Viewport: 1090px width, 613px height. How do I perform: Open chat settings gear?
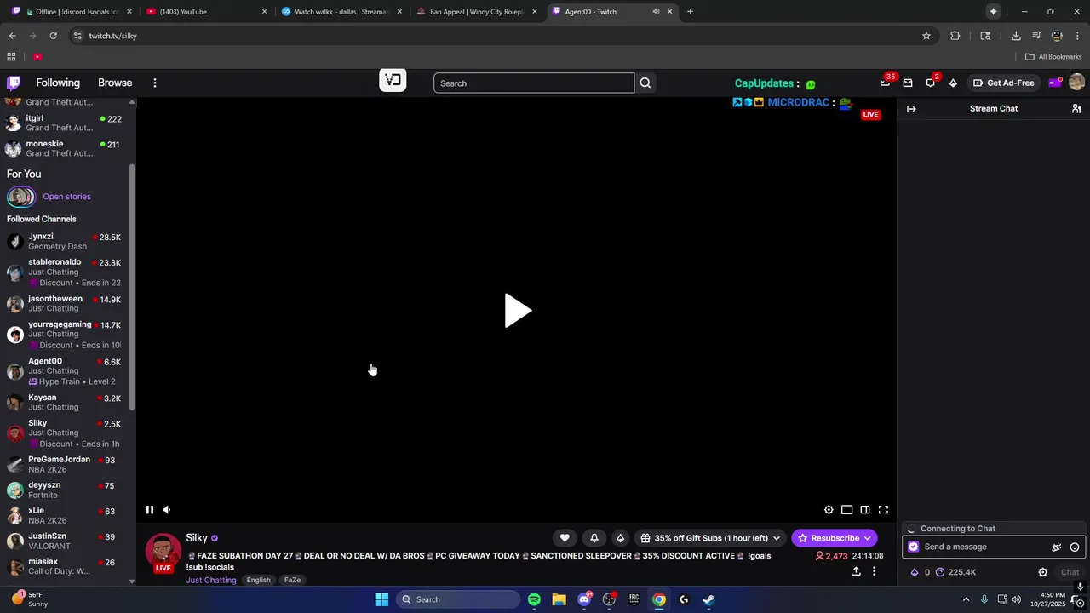click(1042, 572)
